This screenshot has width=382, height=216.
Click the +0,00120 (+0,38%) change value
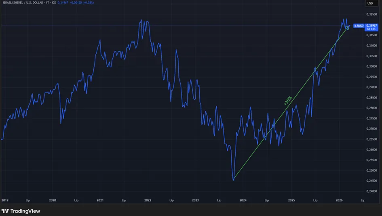[x=82, y=3]
